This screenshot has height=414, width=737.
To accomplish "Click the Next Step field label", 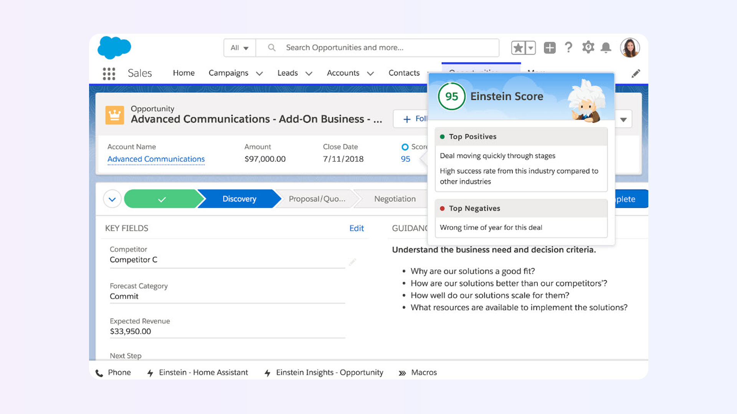I will pos(126,356).
